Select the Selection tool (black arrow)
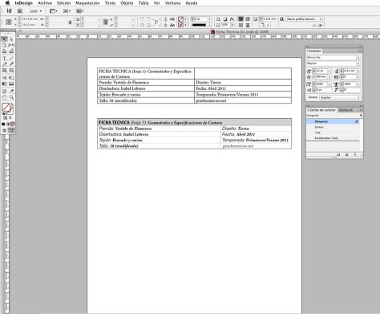This screenshot has height=314, width=380. [x=5, y=39]
